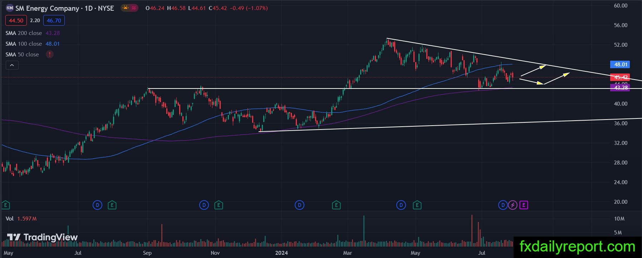The width and height of the screenshot is (642, 258).
Task: Click the 2024 label on time axis
Action: click(x=281, y=253)
